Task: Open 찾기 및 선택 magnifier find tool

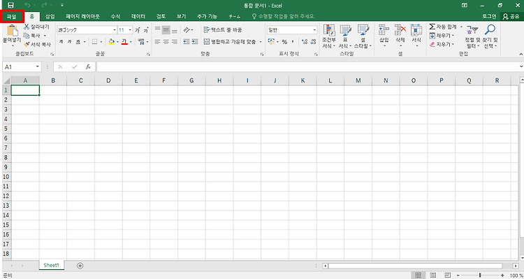Action: 490,36
